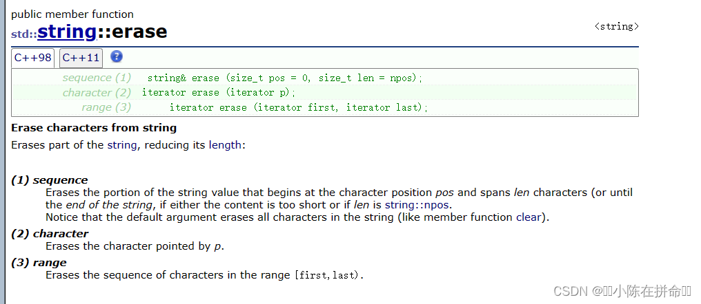Click the std:: namespace prefix in the title
Screen dimensions: 701x304
pyautogui.click(x=24, y=34)
